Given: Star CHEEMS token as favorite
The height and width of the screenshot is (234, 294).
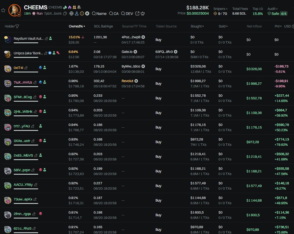Looking at the screenshot, I should (x=3, y=10).
